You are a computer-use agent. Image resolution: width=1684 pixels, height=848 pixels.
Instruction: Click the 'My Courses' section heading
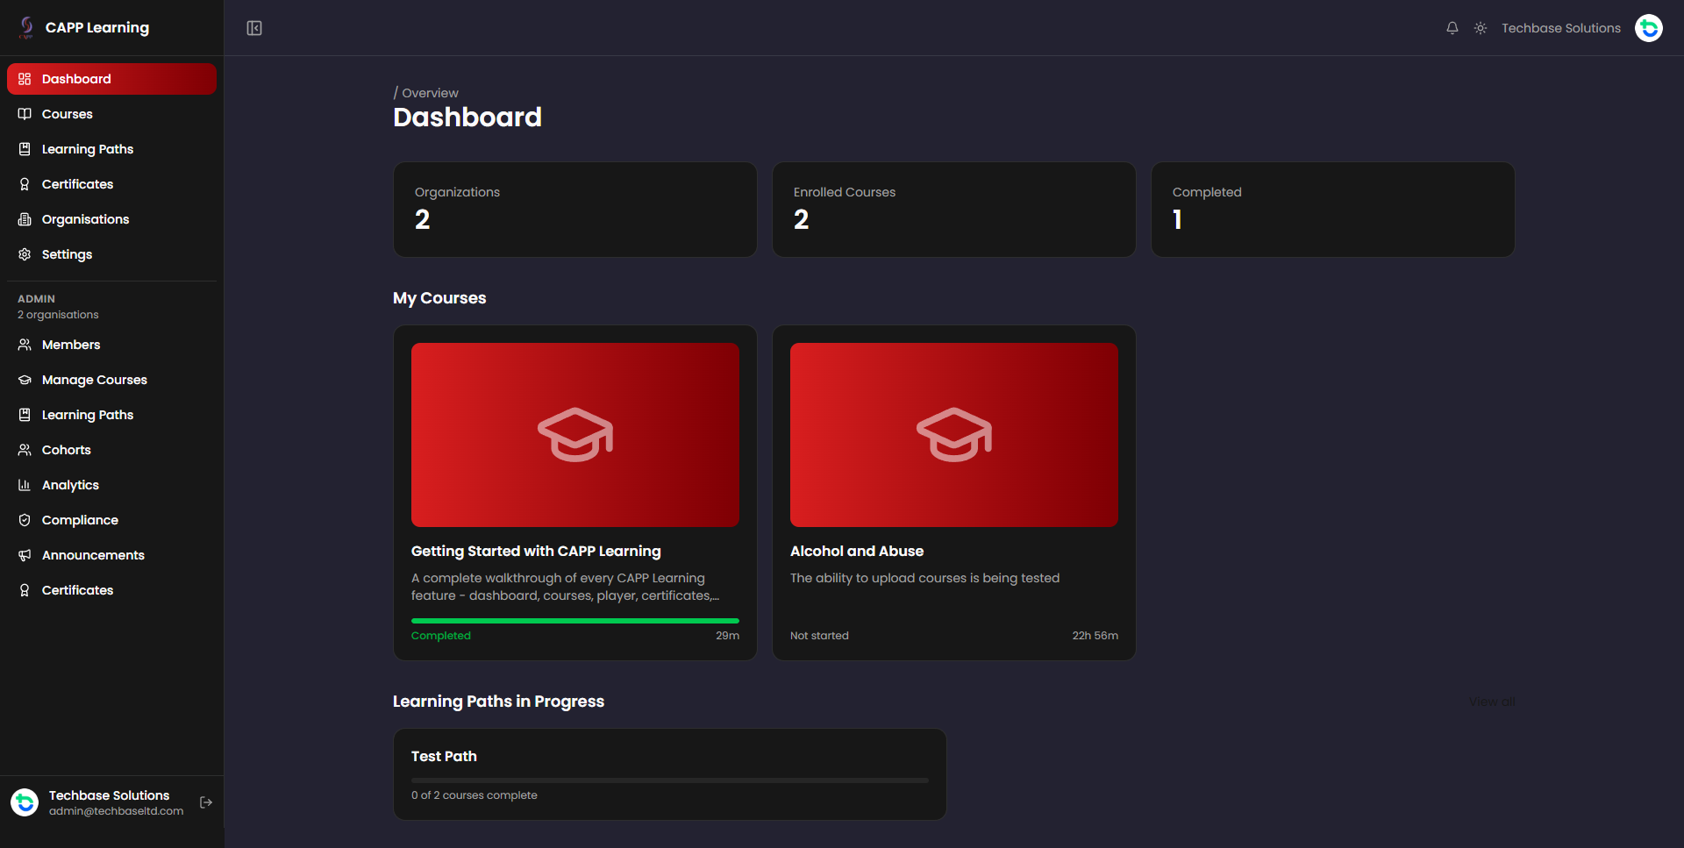click(x=439, y=298)
